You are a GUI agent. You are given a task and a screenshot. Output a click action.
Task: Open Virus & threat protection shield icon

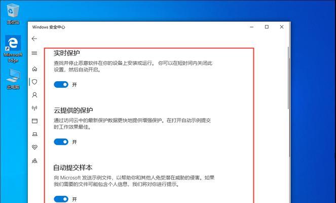coord(34,82)
